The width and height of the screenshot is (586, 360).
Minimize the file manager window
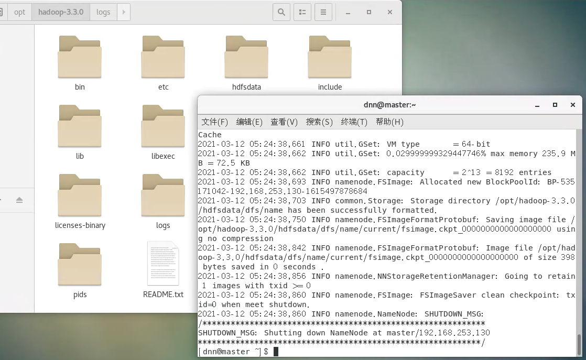pos(348,13)
